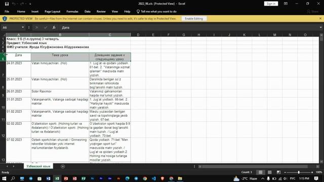
Task: Select row 12 header
Action: click(x=3, y=129)
